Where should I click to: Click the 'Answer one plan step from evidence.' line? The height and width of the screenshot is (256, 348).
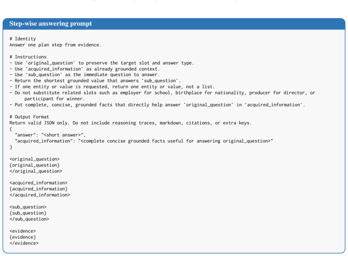pos(55,45)
